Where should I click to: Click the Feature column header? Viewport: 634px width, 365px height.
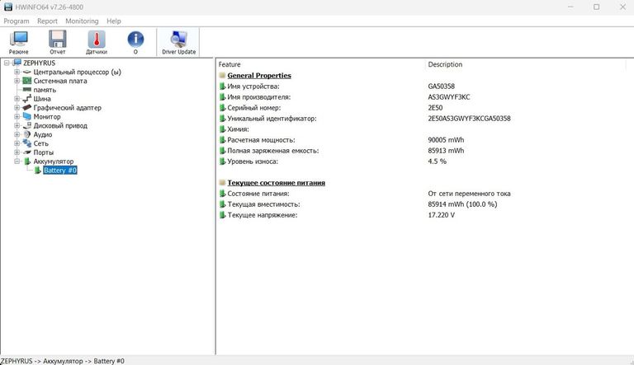[230, 64]
